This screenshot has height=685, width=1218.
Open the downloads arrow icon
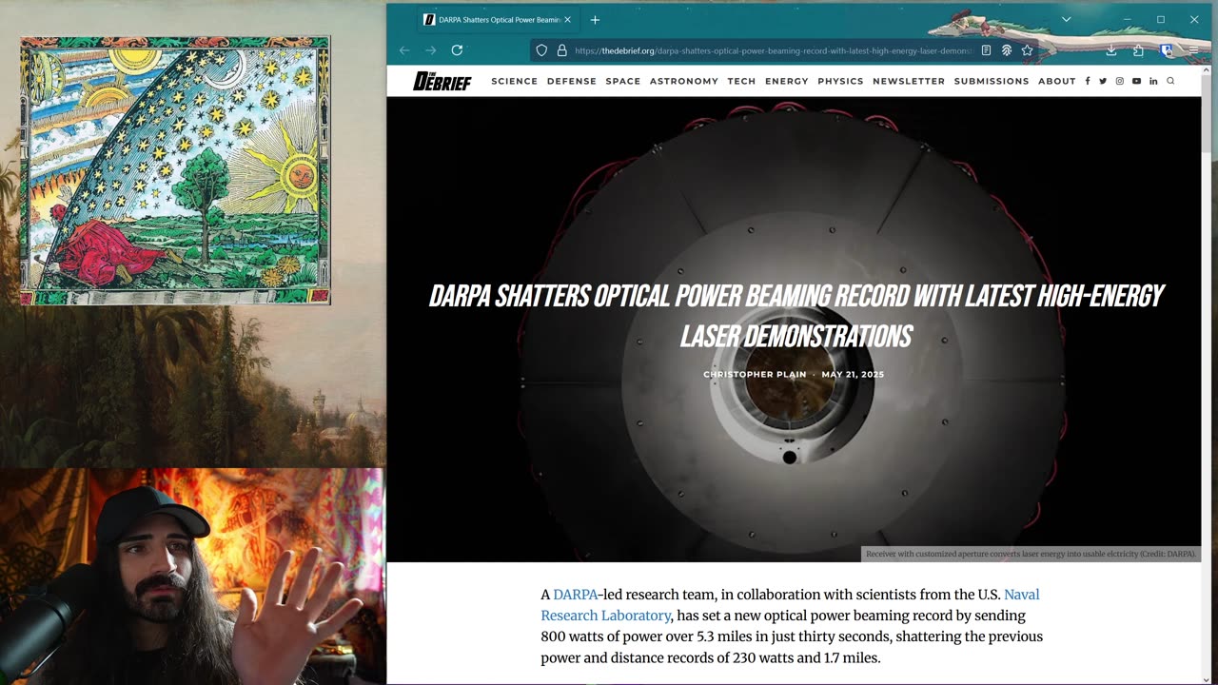point(1110,50)
